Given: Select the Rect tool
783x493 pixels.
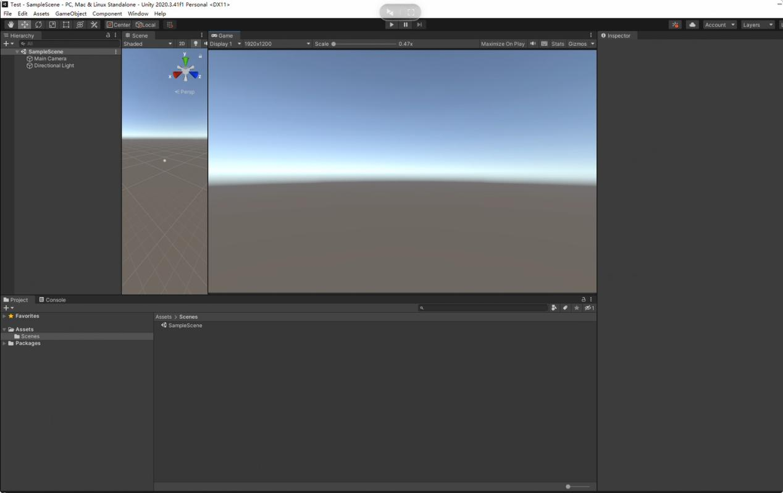Looking at the screenshot, I should 66,25.
